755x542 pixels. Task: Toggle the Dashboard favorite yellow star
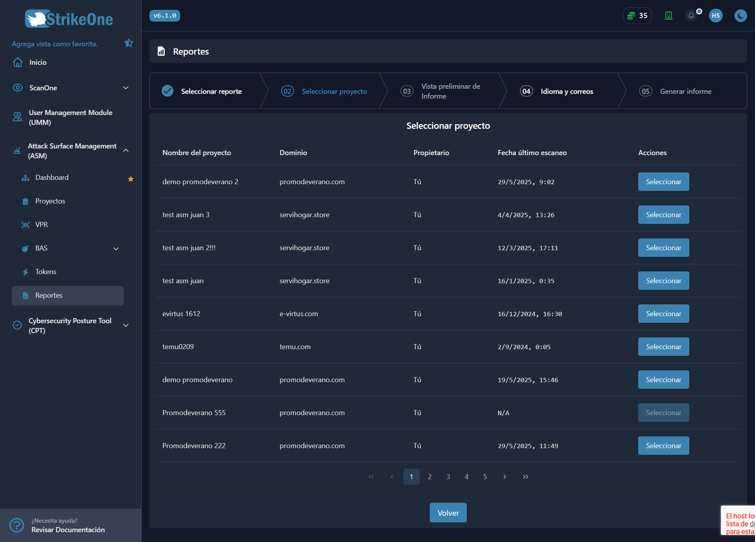(131, 179)
